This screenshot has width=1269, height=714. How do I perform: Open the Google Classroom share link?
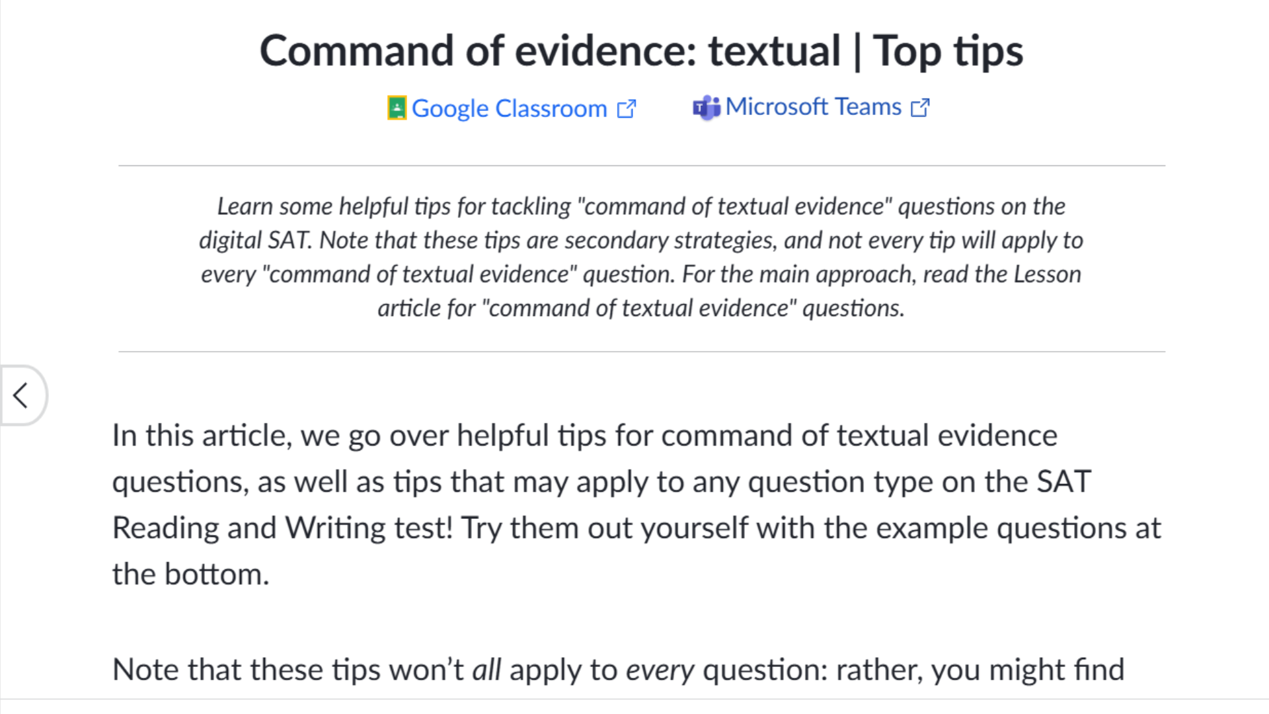(509, 108)
